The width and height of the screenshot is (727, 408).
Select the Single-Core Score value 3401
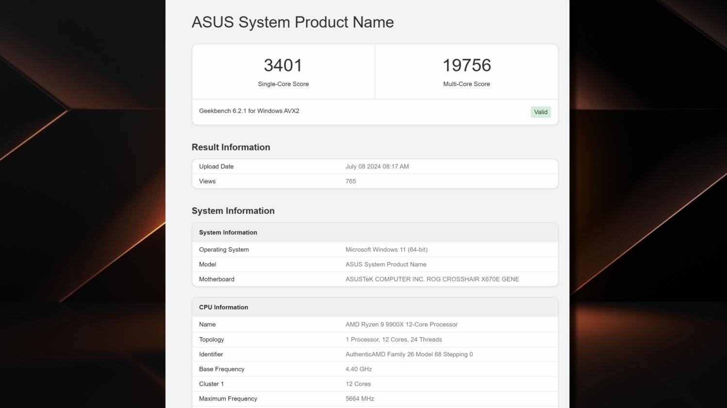pyautogui.click(x=283, y=65)
